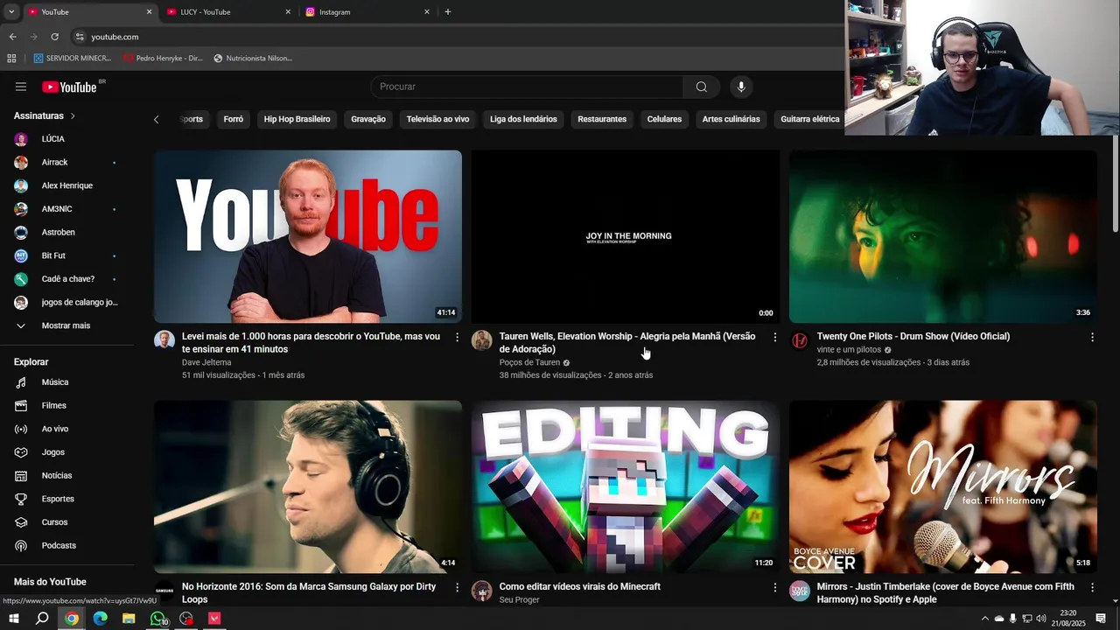1120x630 pixels.
Task: Open WhatsApp from the taskbar
Action: pyautogui.click(x=157, y=619)
